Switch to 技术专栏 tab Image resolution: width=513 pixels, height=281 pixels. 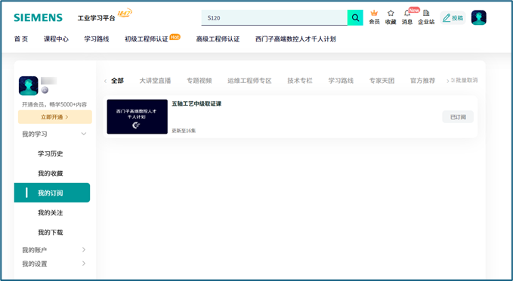pyautogui.click(x=300, y=81)
